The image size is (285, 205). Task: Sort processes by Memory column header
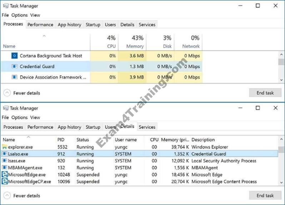click(x=132, y=42)
